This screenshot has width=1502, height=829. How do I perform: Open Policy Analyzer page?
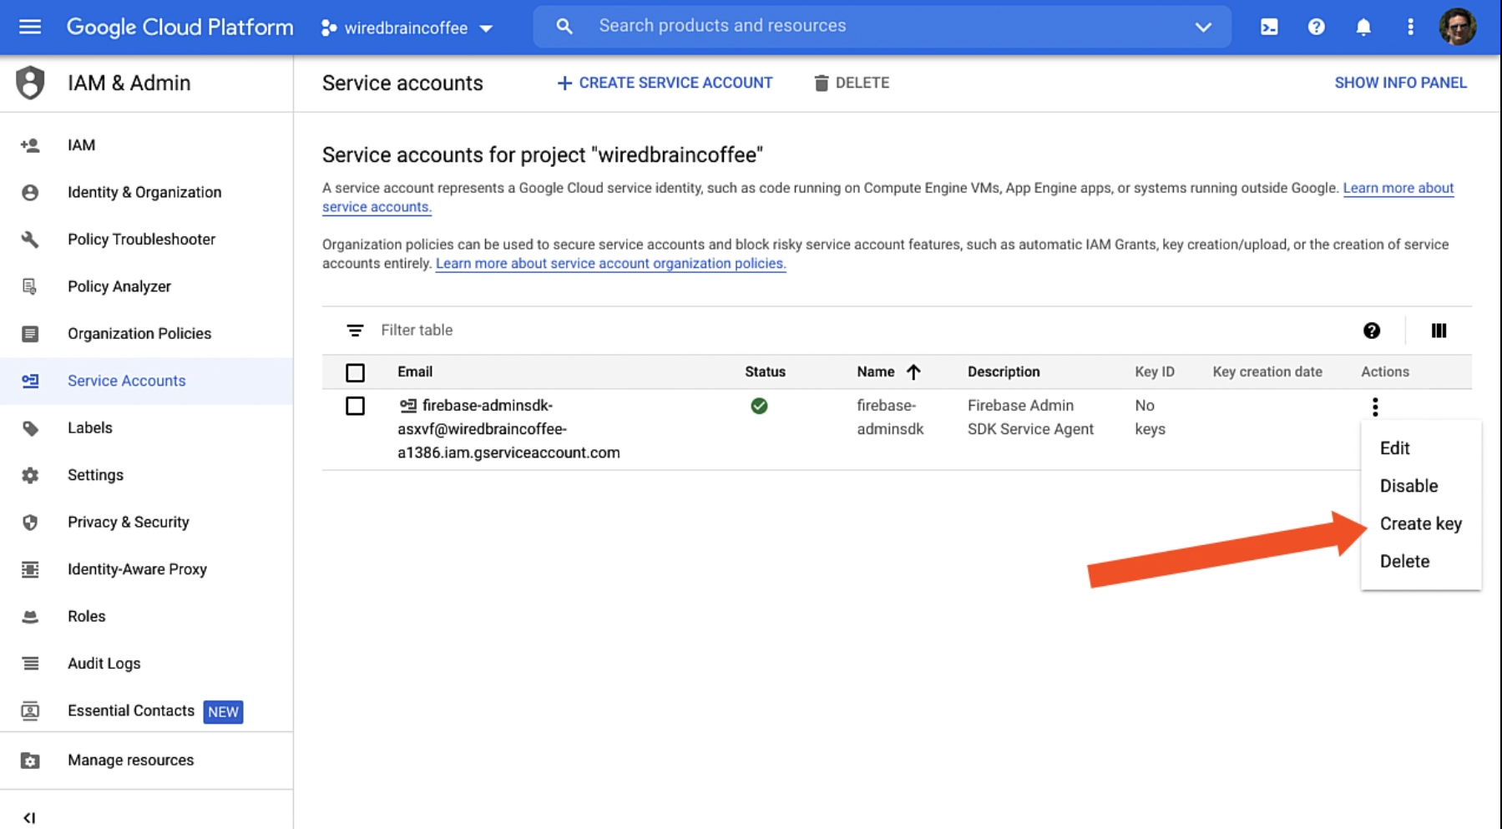146,286
